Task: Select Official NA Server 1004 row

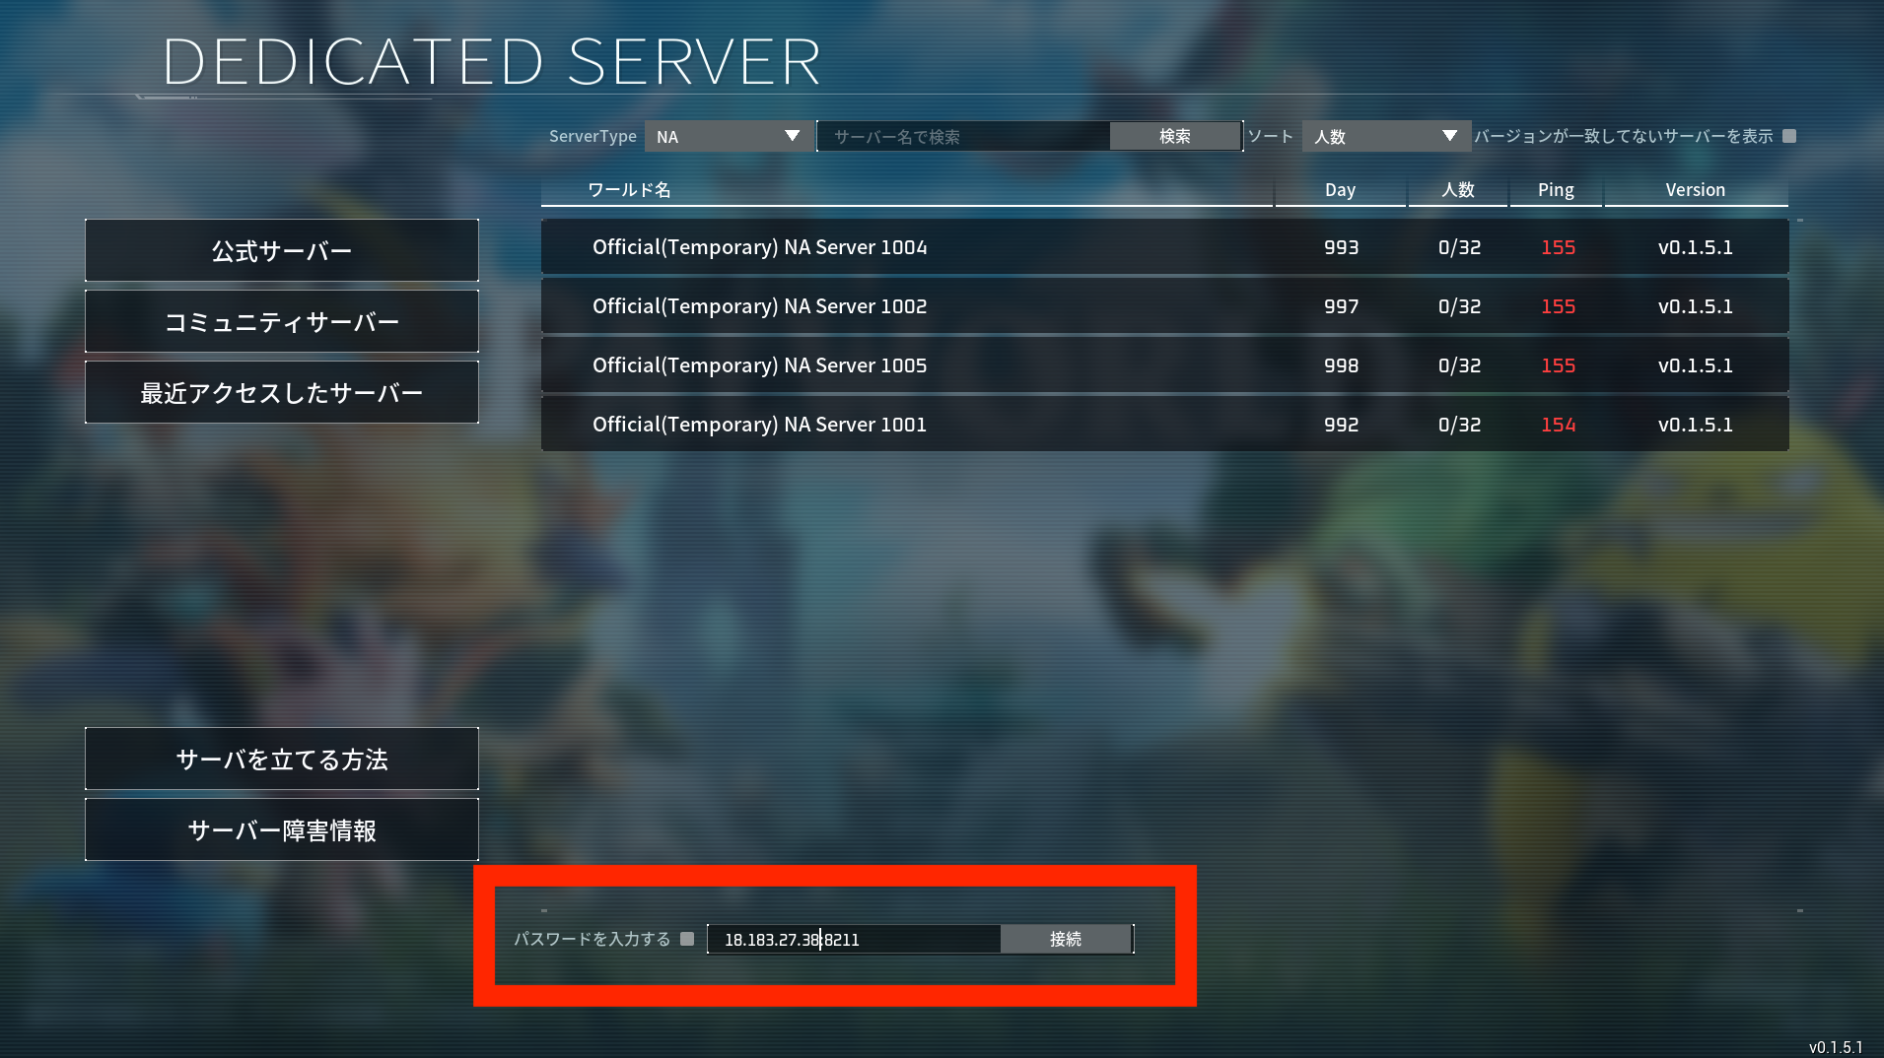Action: [1164, 247]
